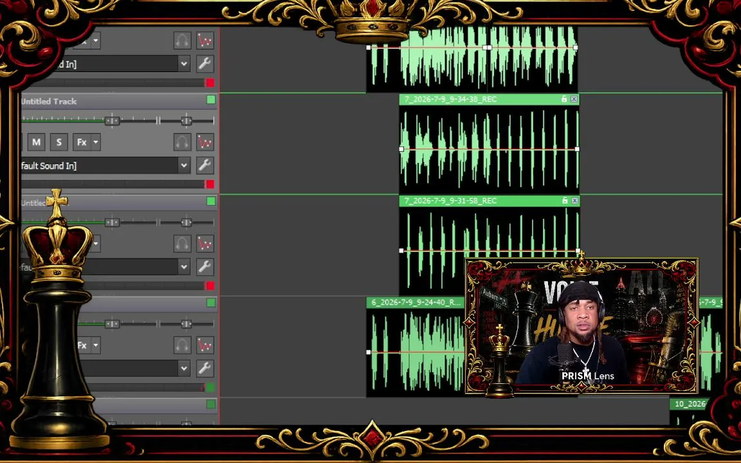This screenshot has height=463, width=741.
Task: Click red clipping indicator on 9-31-58 clip track
Action: [x=210, y=286]
